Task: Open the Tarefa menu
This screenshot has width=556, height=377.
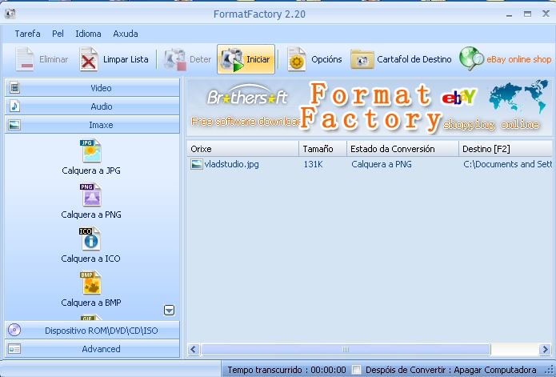Action: click(27, 34)
